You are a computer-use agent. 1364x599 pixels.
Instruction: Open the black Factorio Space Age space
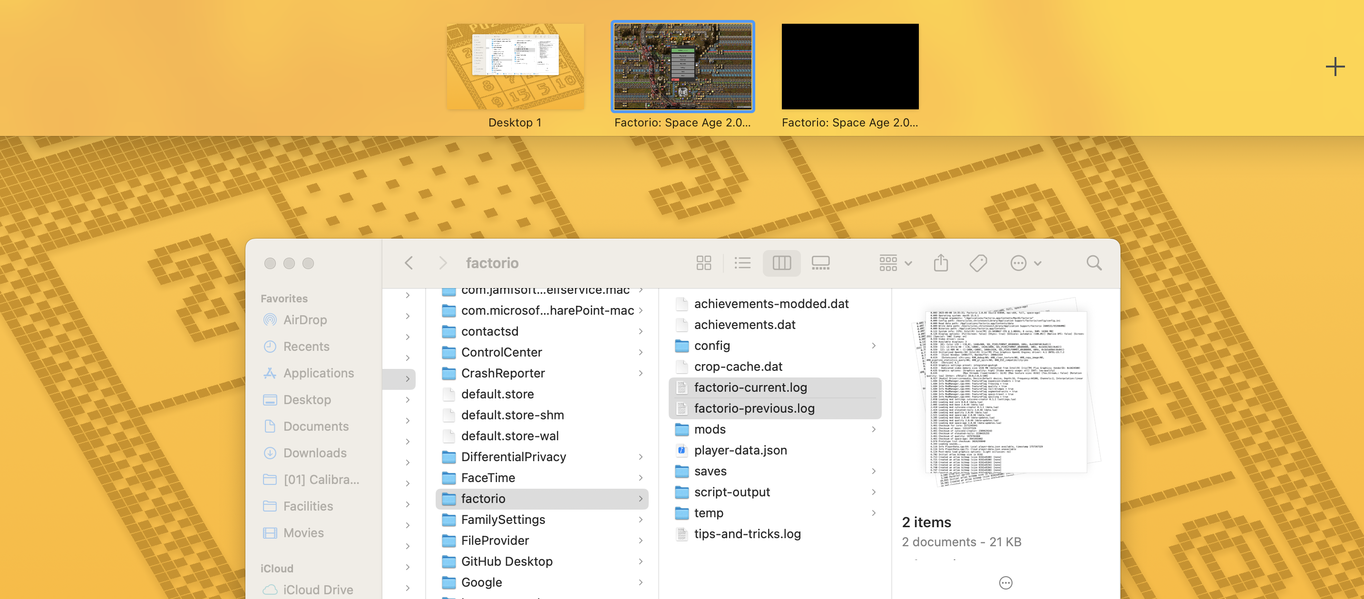pyautogui.click(x=850, y=66)
